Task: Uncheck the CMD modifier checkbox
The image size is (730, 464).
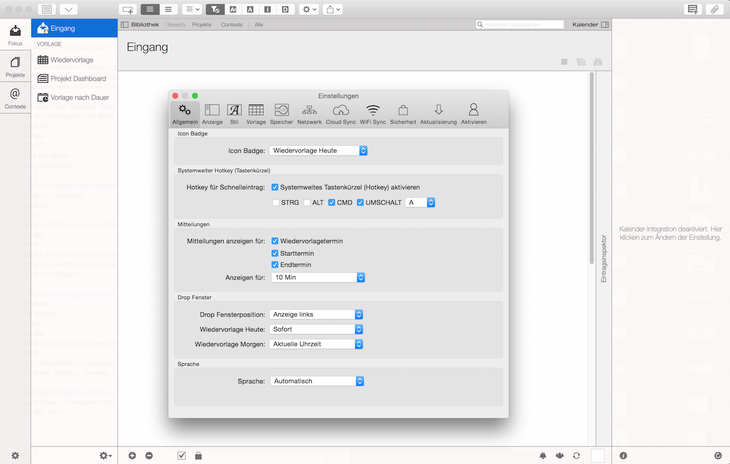Action: [332, 202]
